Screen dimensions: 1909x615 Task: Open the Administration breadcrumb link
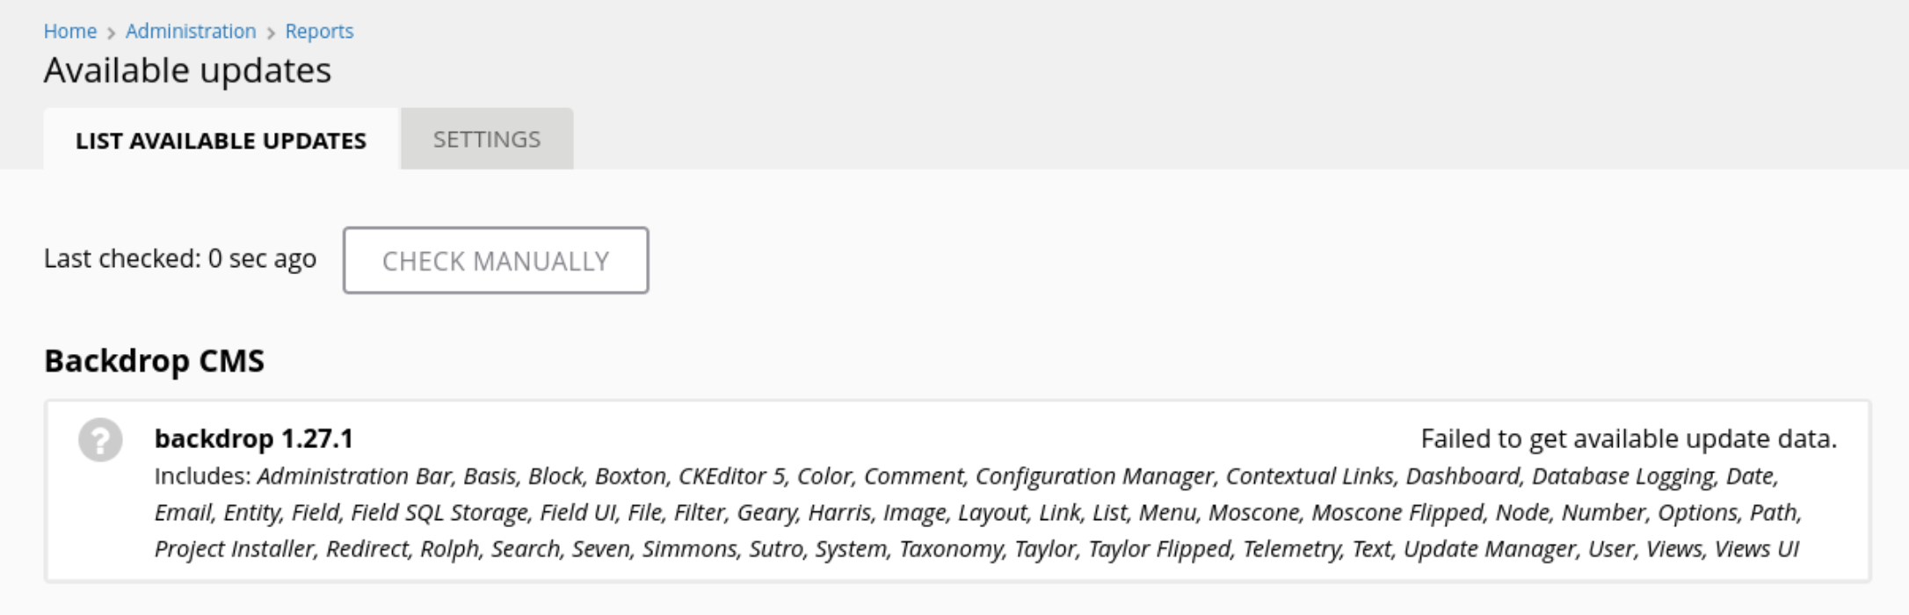click(191, 31)
